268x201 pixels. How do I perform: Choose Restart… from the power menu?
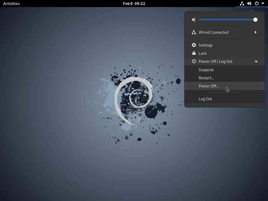pos(224,78)
